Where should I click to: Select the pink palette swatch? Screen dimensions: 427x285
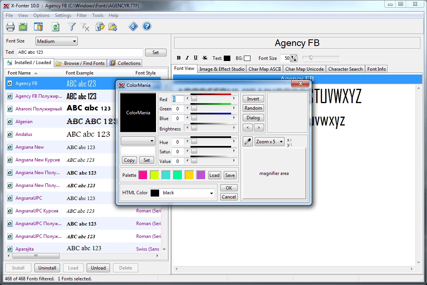tap(143, 175)
